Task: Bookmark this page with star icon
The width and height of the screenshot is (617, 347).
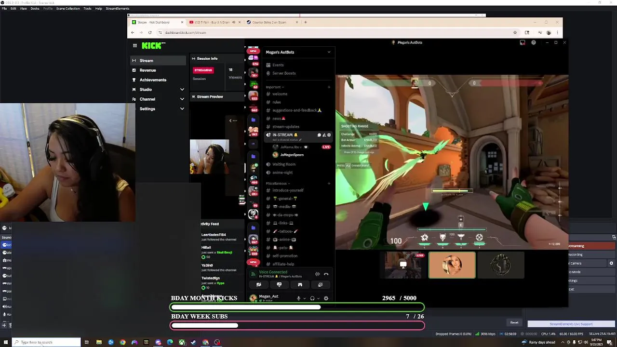Action: [515, 32]
